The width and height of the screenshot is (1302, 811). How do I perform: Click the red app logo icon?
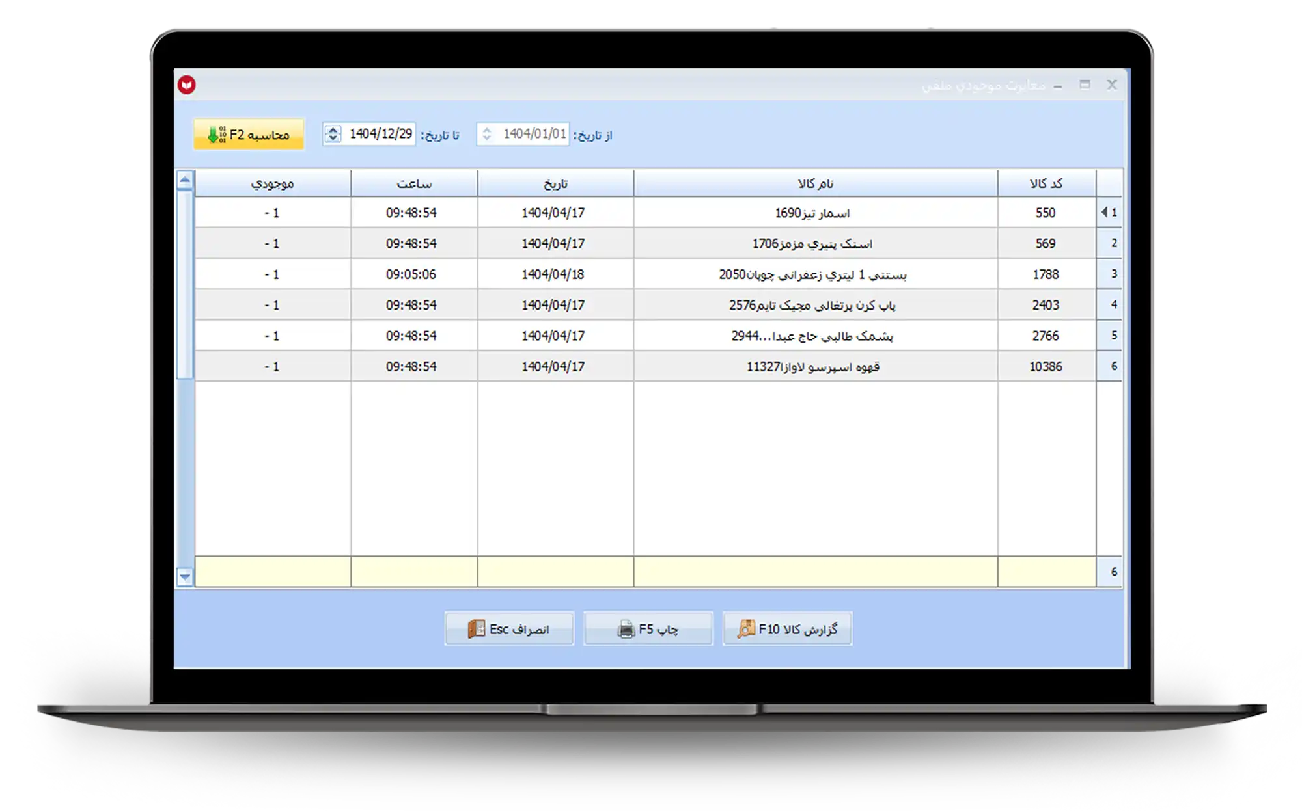click(x=187, y=85)
